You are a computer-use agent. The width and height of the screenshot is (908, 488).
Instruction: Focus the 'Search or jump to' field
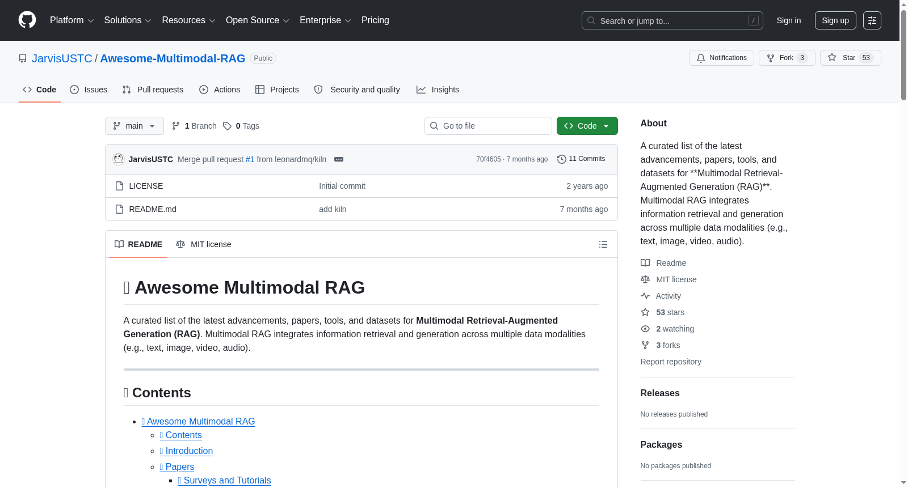point(672,20)
